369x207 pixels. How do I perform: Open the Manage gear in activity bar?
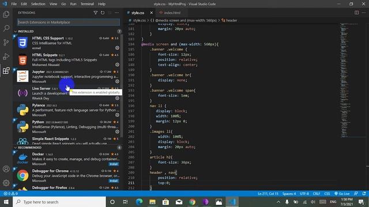(x=6, y=183)
